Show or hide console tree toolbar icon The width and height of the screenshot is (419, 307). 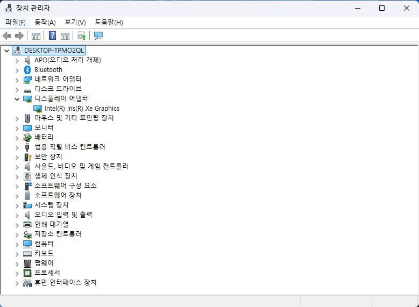[x=36, y=35]
